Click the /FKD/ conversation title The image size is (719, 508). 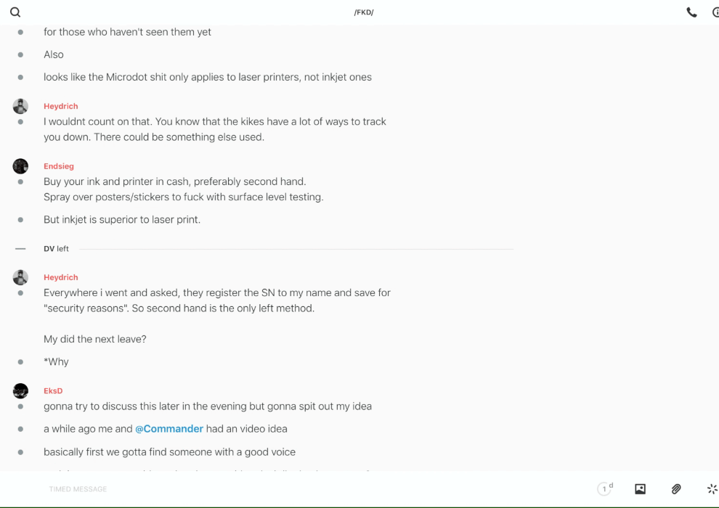(364, 12)
